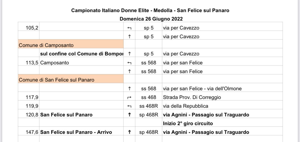Screen dimensions: 300x142
Task: Click the right-turn arrow at km 117,9
Action: [129, 97]
